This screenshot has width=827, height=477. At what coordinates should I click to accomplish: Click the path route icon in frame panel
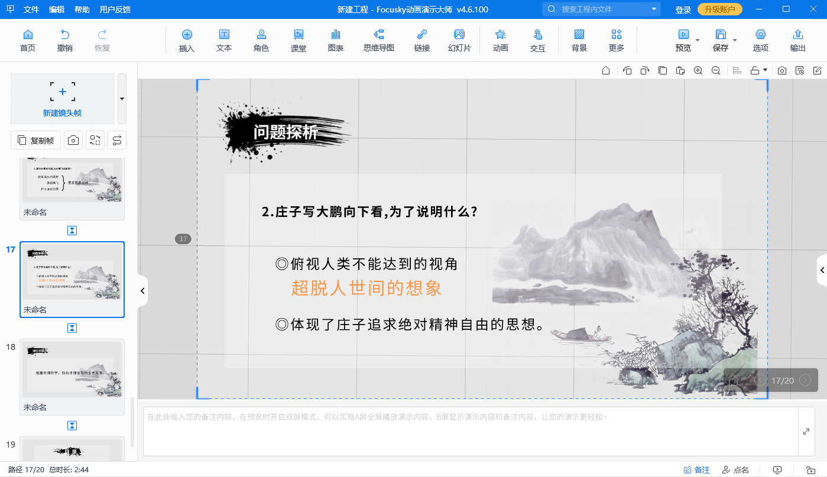click(x=117, y=140)
